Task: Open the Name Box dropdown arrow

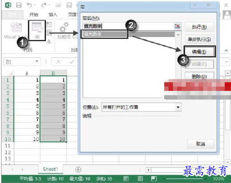Action: pos(37,61)
